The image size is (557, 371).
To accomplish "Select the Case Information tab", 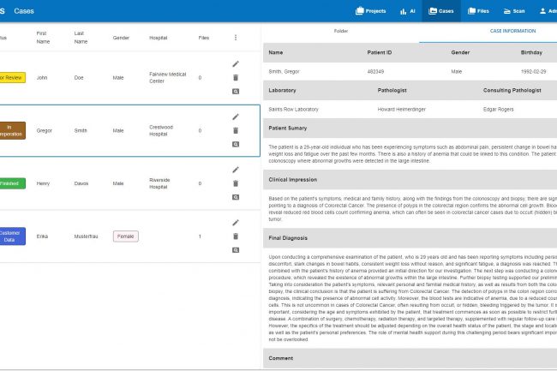I will pyautogui.click(x=512, y=31).
